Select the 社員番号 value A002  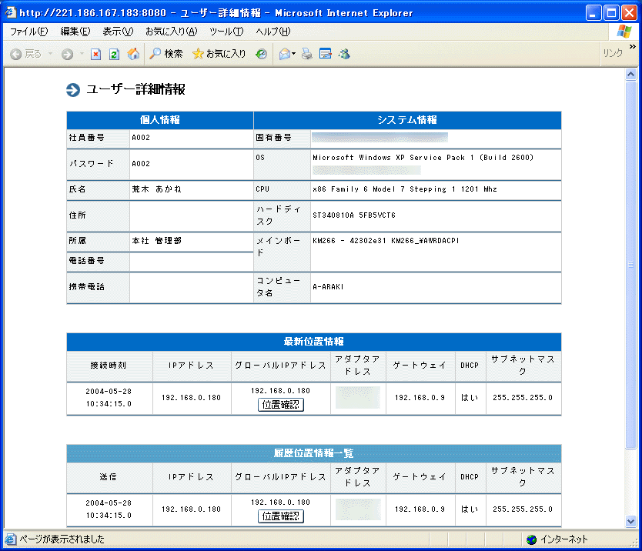pyautogui.click(x=141, y=138)
